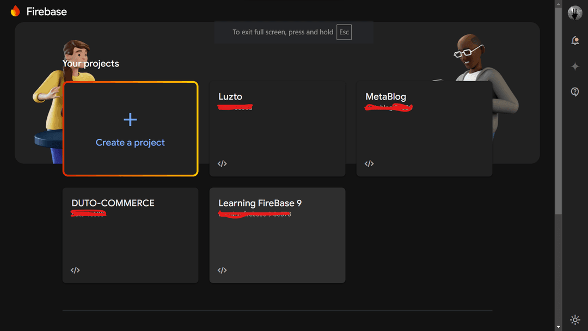The width and height of the screenshot is (588, 331).
Task: Open the account avatar menu
Action: click(575, 13)
